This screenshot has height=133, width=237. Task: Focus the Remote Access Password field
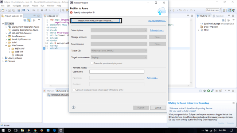tap(117, 78)
